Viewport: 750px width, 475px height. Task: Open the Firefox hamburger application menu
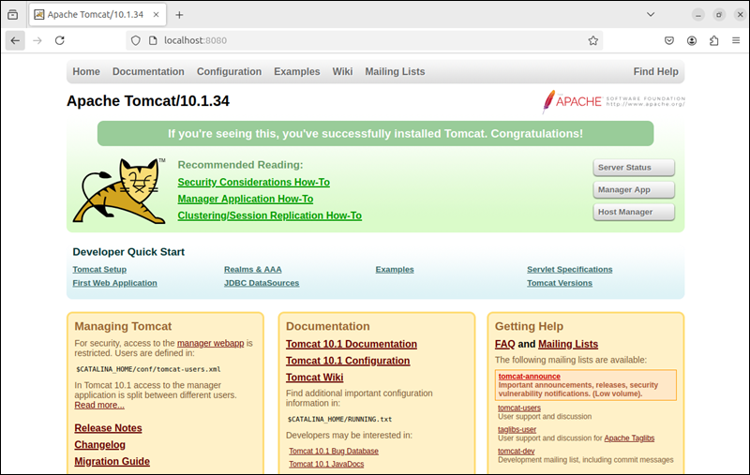pos(735,40)
